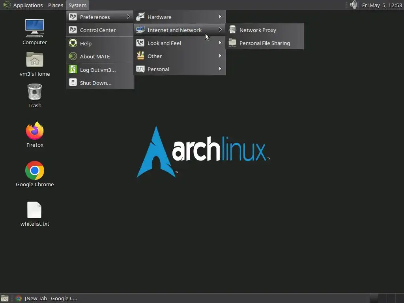Switch to the first workspace in switcher
404x303 pixels.
[x=374, y=298]
